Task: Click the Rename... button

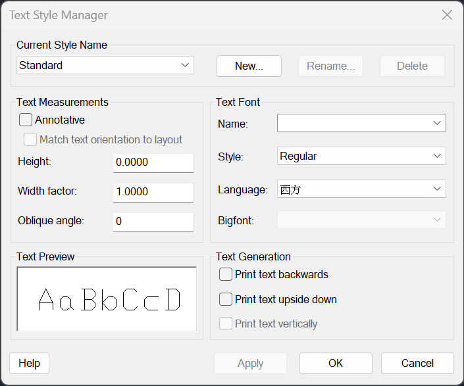Action: click(x=330, y=66)
